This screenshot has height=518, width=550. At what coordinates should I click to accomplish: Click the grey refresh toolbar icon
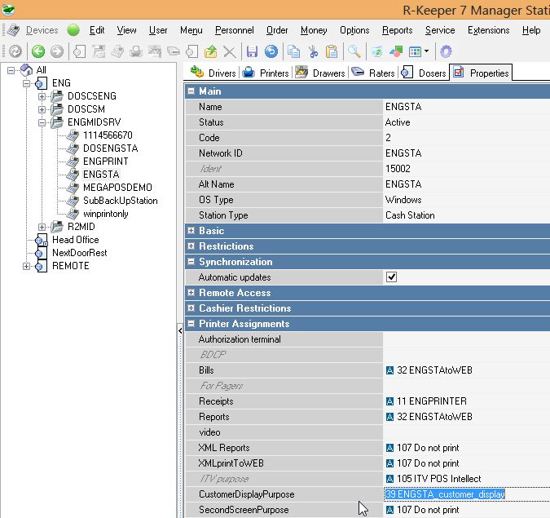[x=15, y=51]
